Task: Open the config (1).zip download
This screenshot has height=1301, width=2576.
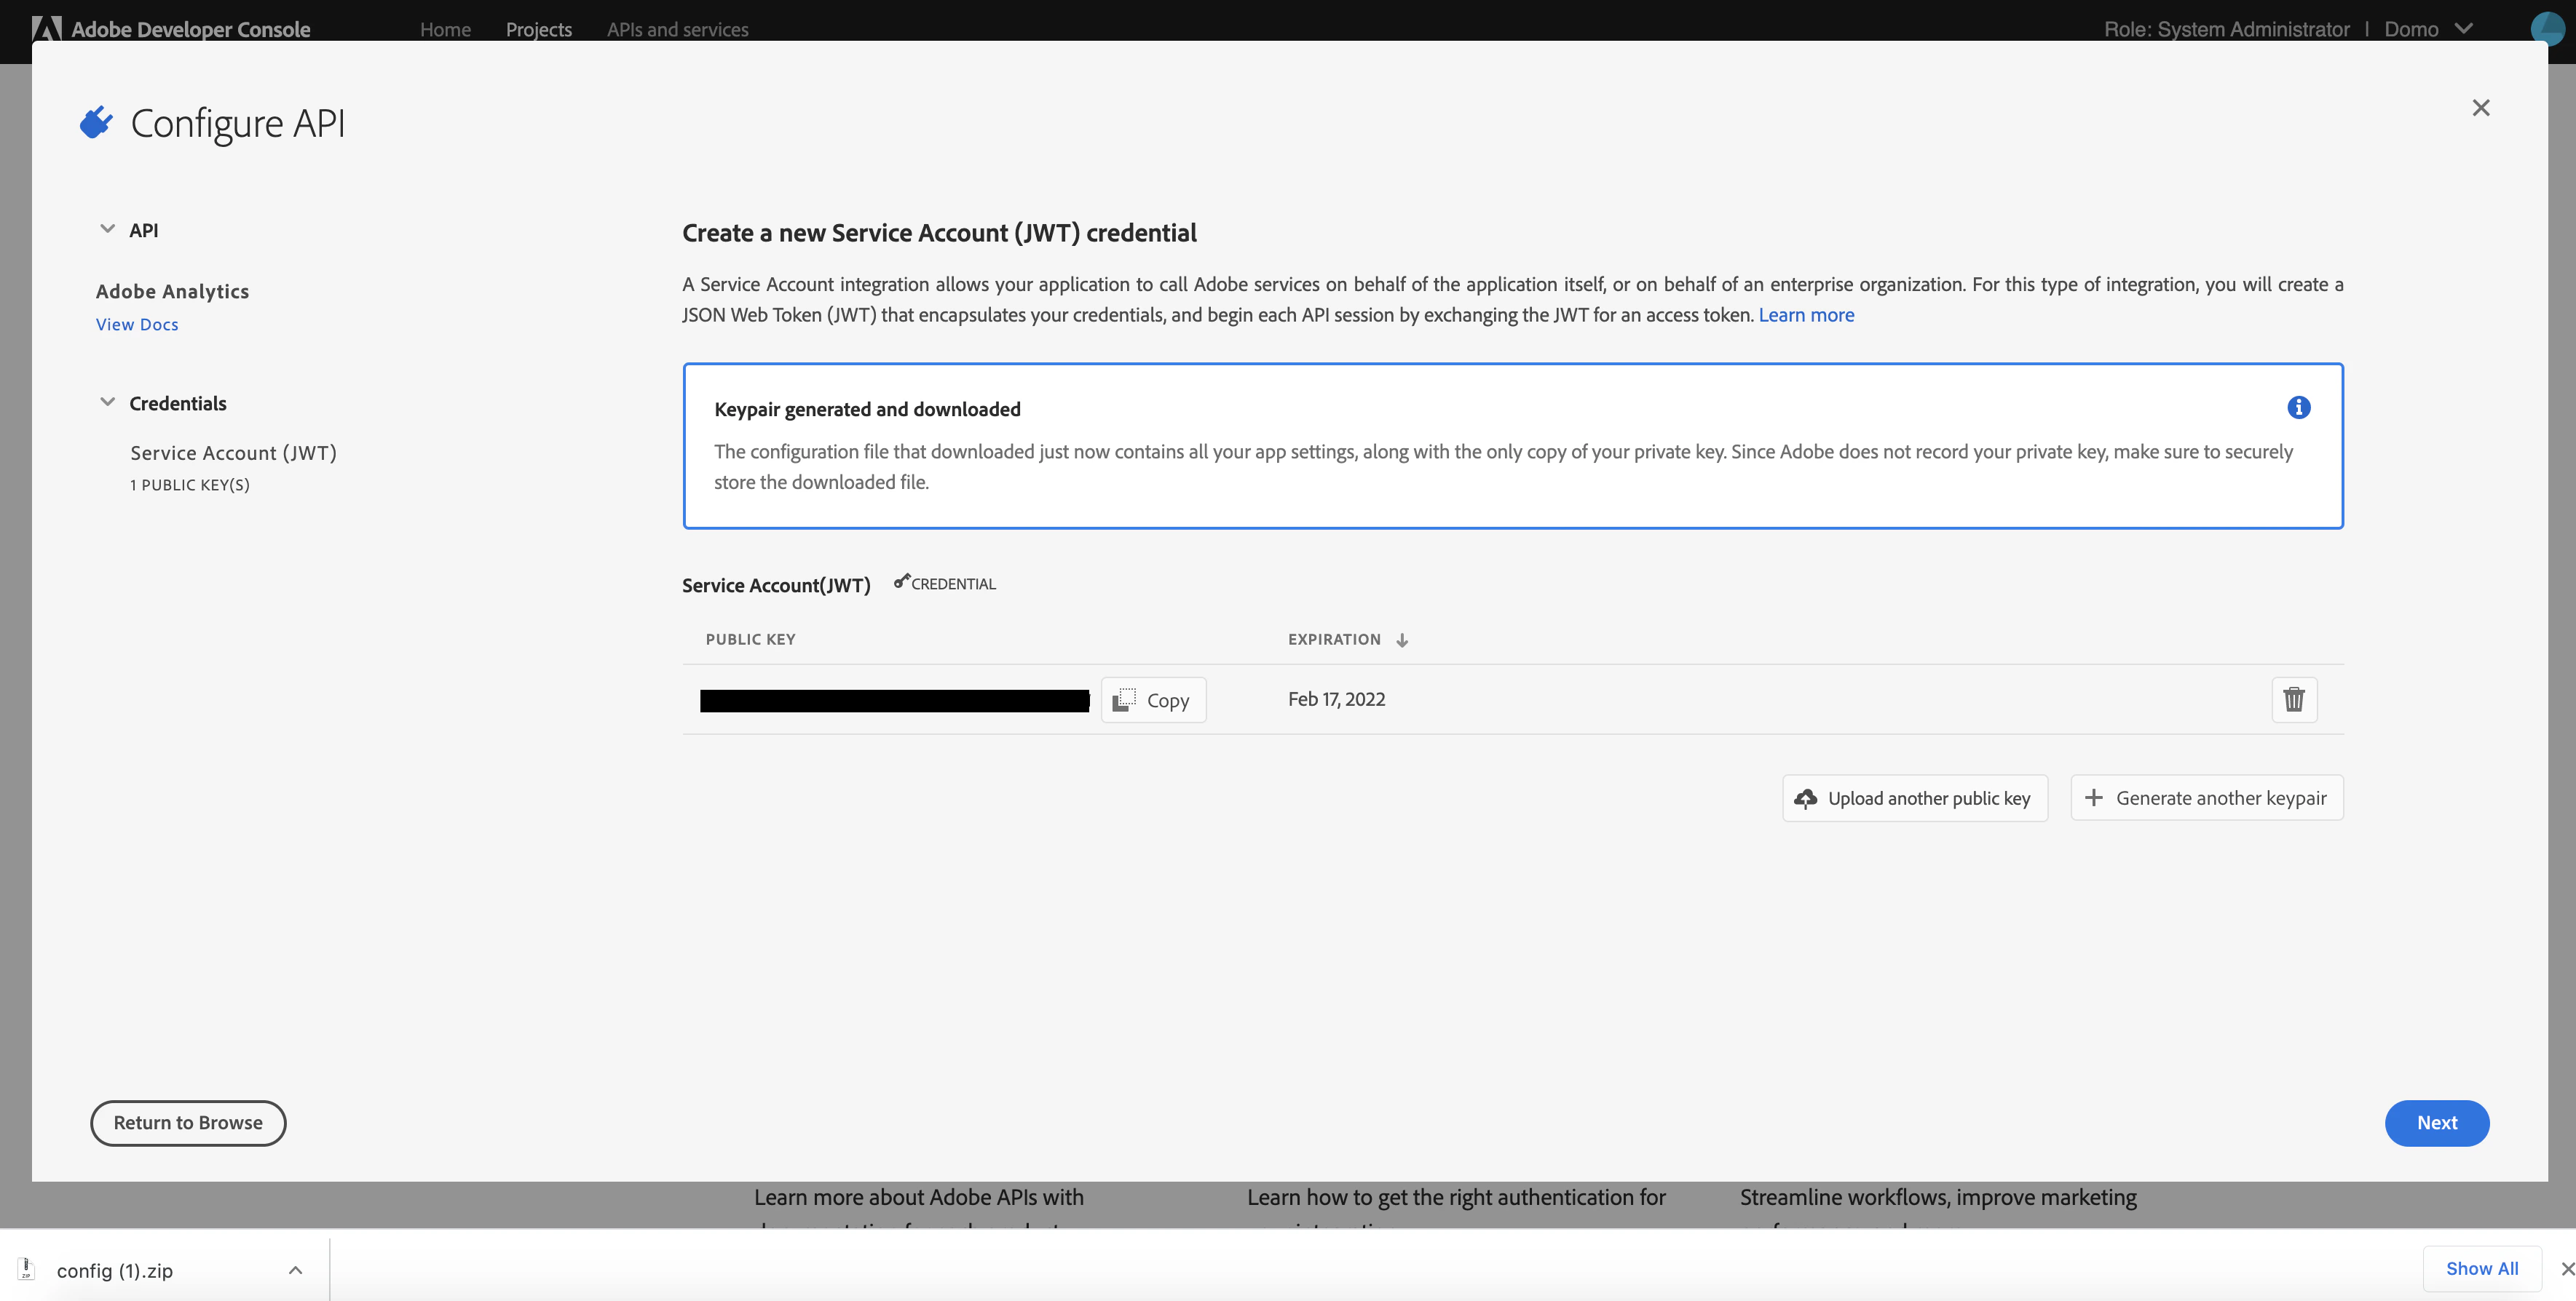Action: click(115, 1270)
